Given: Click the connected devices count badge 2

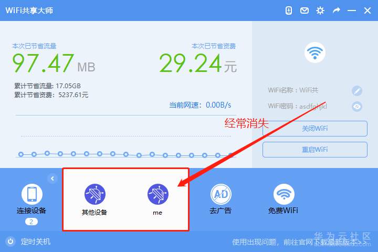Looking at the screenshot, I should (x=31, y=222).
